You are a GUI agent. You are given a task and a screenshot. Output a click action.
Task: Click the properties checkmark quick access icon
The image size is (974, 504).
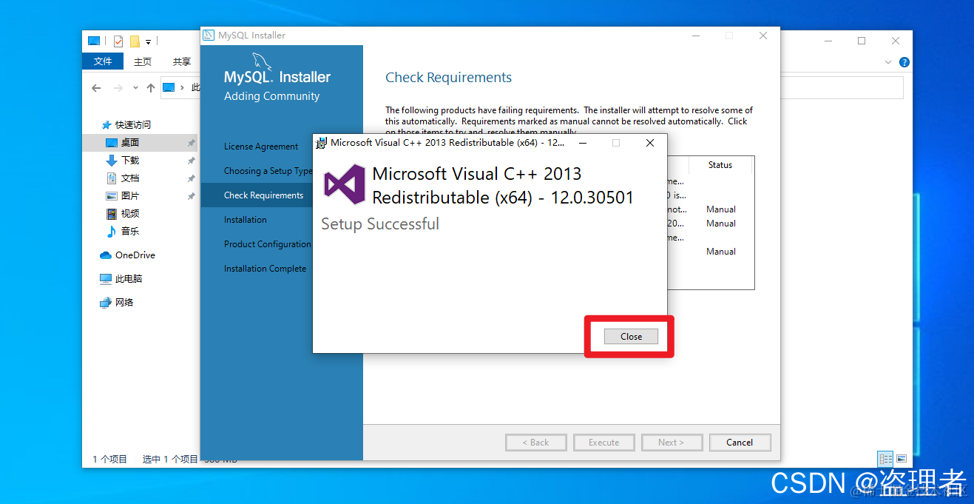tap(118, 41)
